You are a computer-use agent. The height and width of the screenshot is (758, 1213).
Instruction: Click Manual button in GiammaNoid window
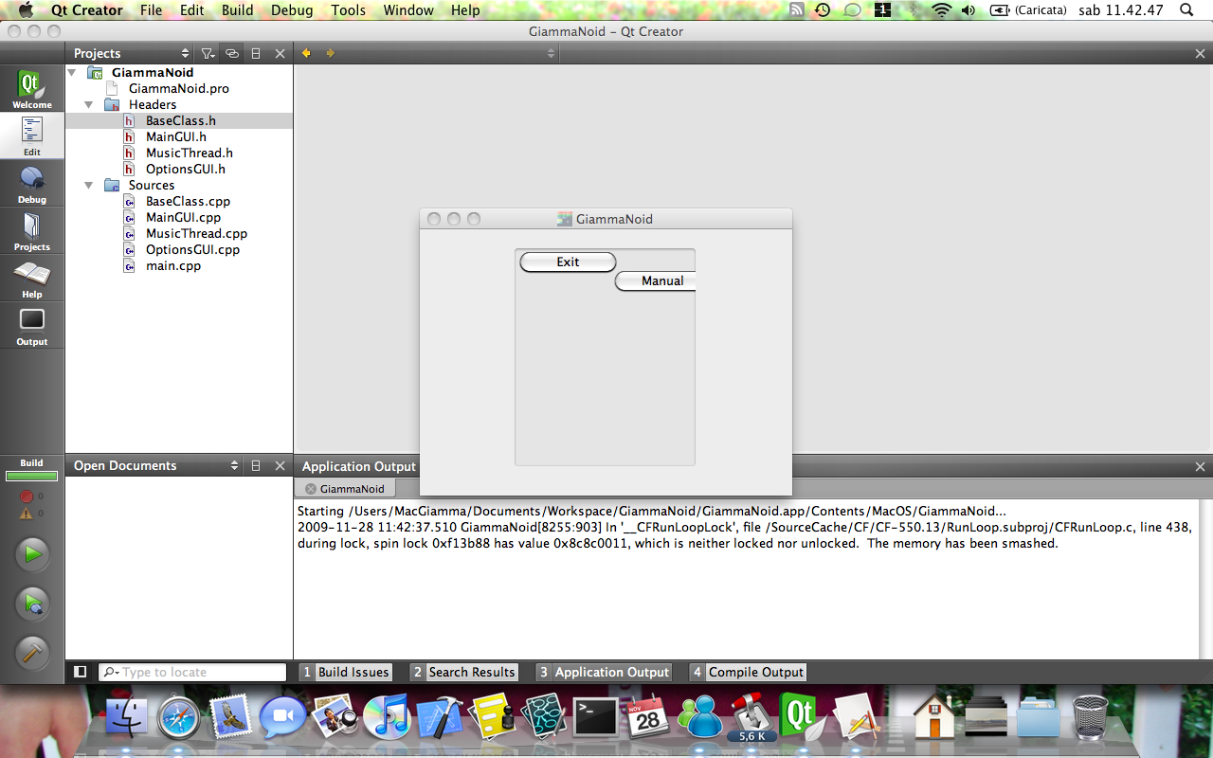656,281
